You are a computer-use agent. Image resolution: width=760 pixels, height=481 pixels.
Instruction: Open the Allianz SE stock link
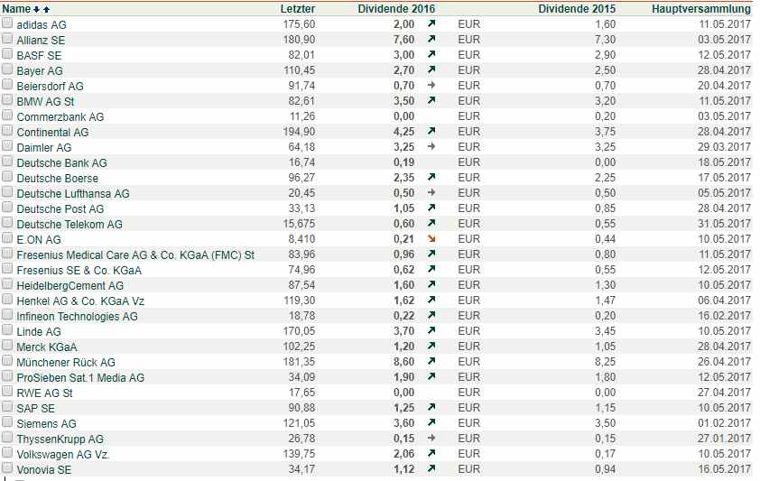point(41,41)
